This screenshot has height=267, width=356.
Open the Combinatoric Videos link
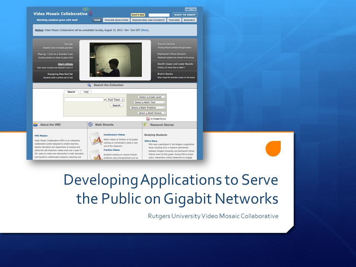[x=114, y=135]
